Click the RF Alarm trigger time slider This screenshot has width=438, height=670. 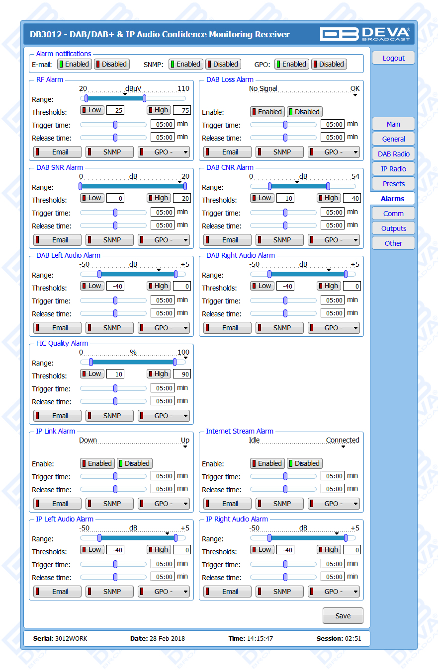pyautogui.click(x=115, y=125)
